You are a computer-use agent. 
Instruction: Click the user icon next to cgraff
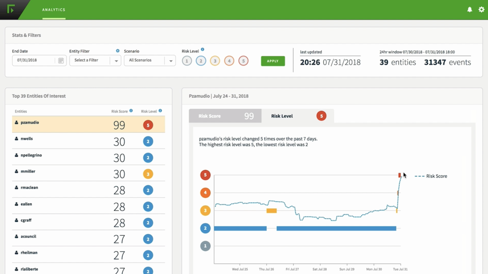point(17,220)
